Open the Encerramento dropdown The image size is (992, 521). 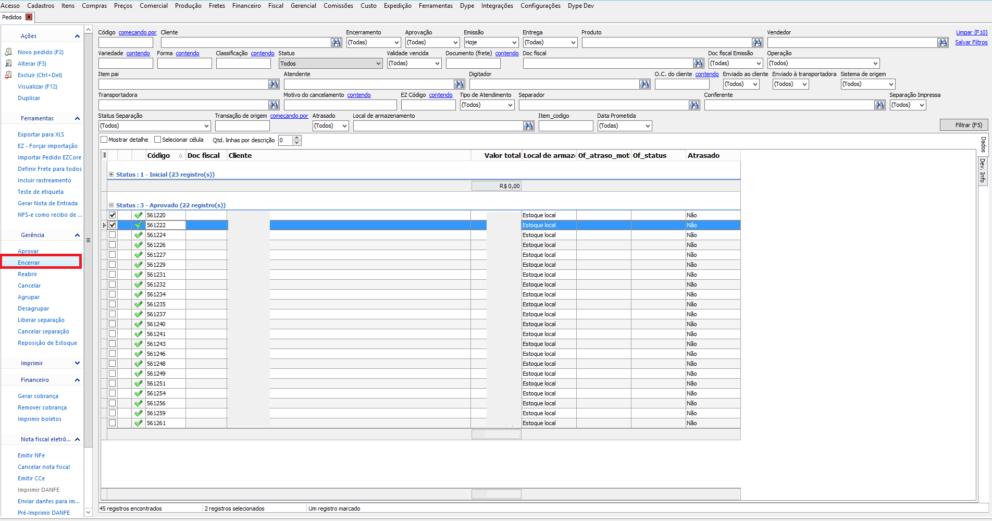[374, 42]
